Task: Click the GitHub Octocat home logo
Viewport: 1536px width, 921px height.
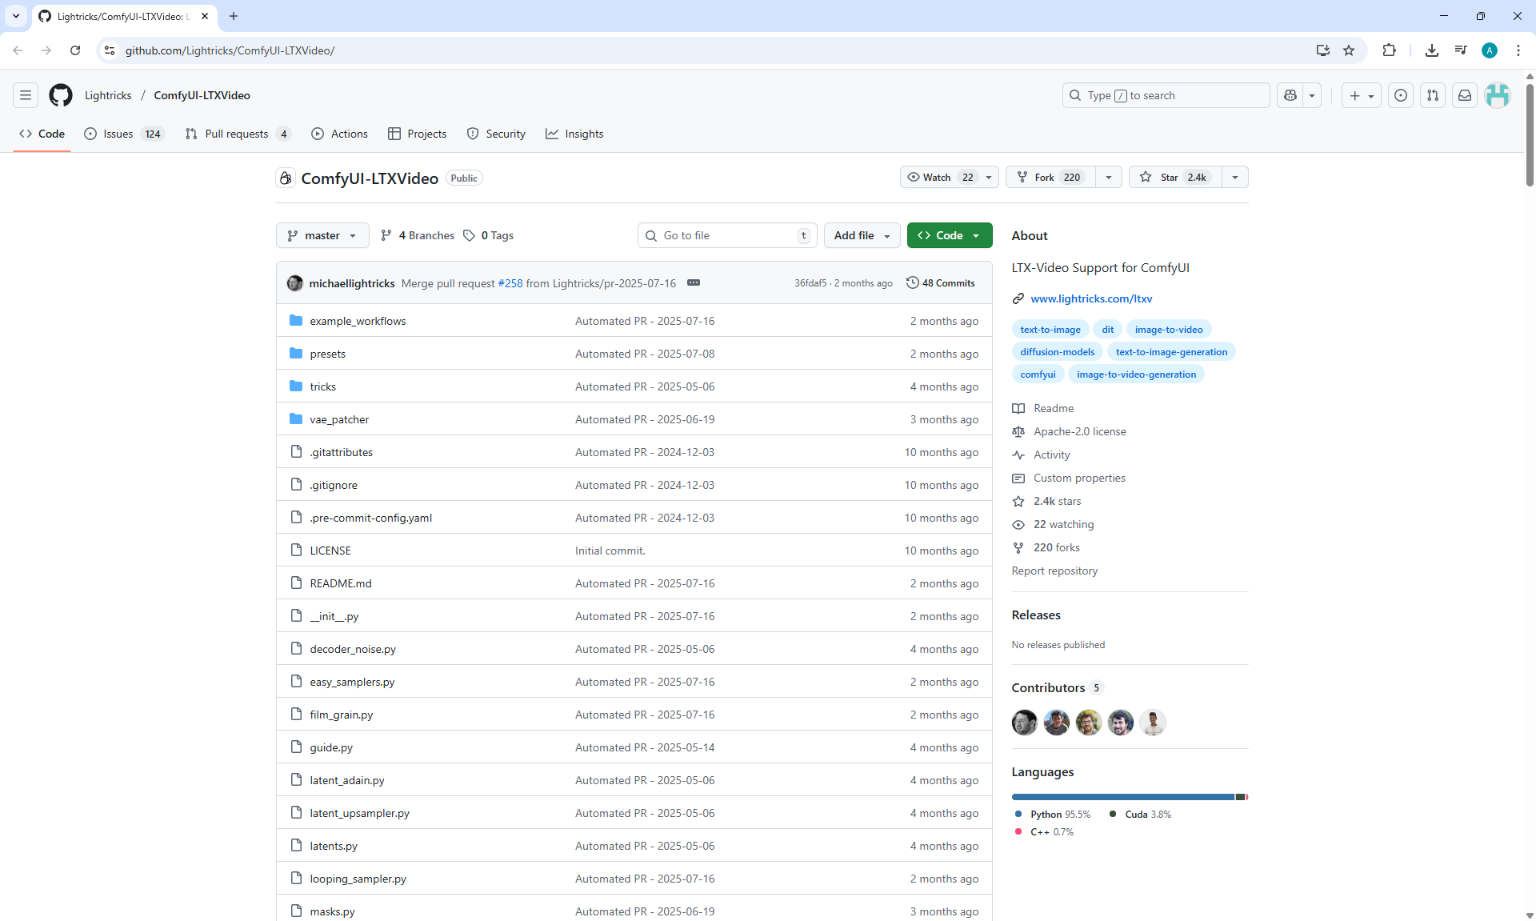Action: coord(61,95)
